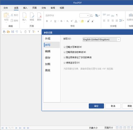Screen dimensions: 133x130
Task: Switch to the 视图 ribbon tab
Action: [x=62, y=8]
